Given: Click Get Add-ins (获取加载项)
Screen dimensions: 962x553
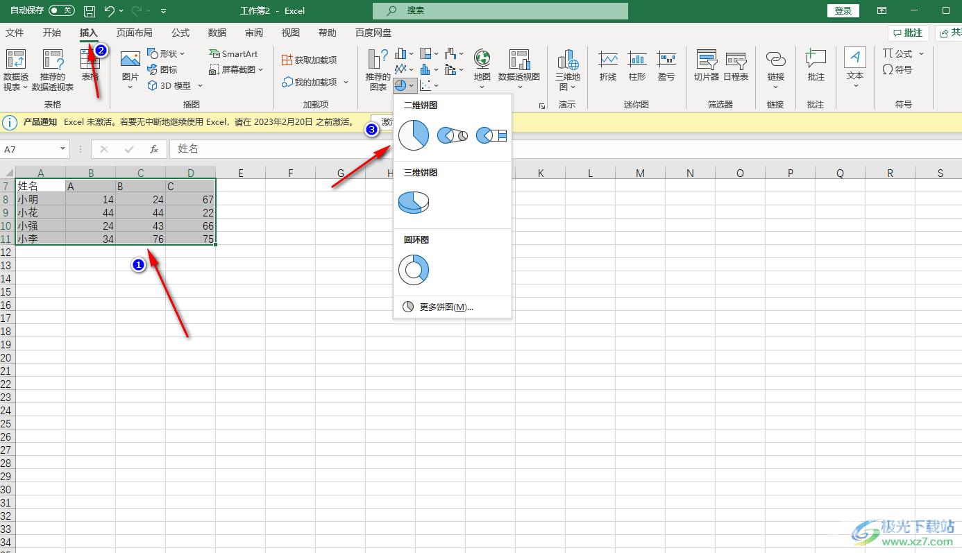Looking at the screenshot, I should [309, 60].
